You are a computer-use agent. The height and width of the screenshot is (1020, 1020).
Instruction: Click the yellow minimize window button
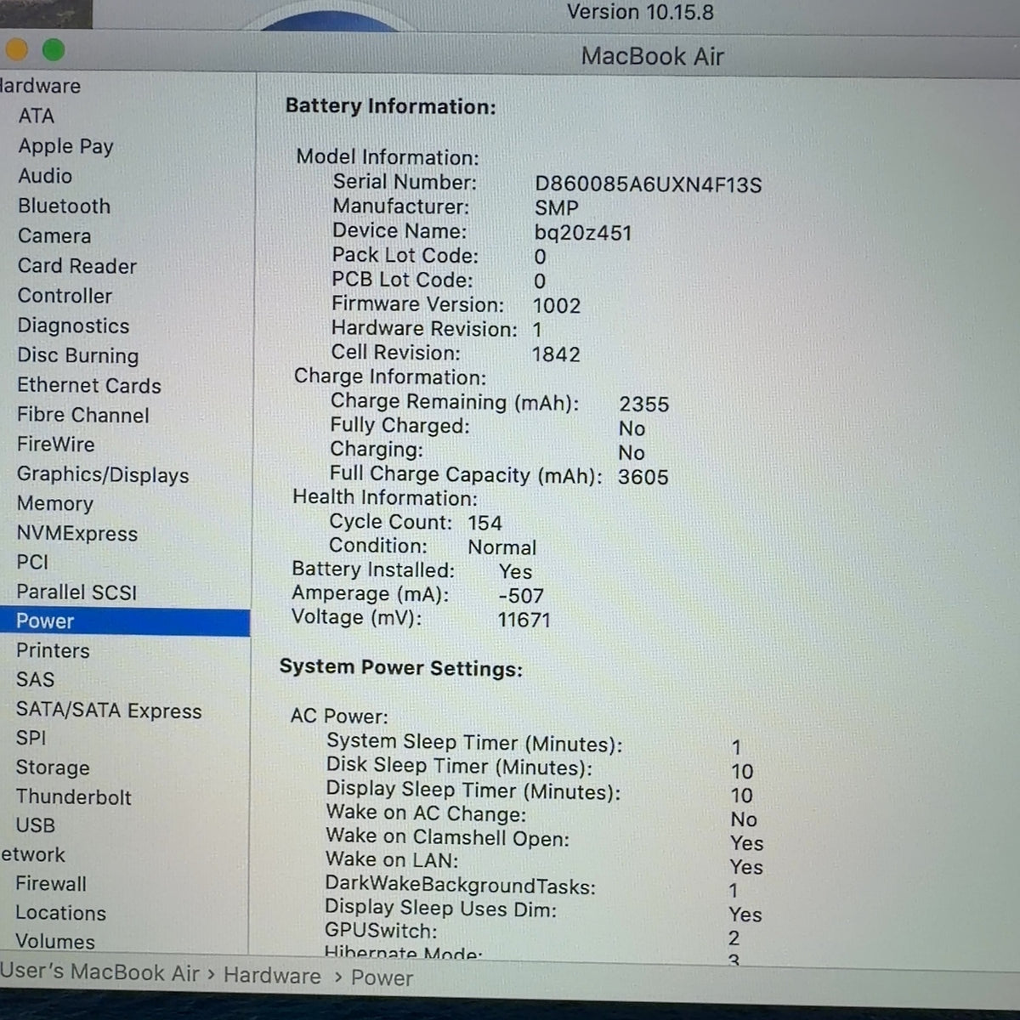click(x=17, y=50)
